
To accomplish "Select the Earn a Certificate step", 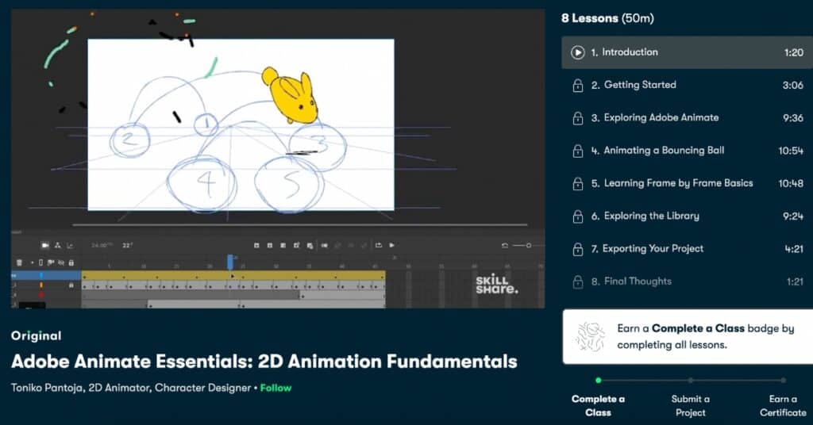I will click(x=783, y=404).
